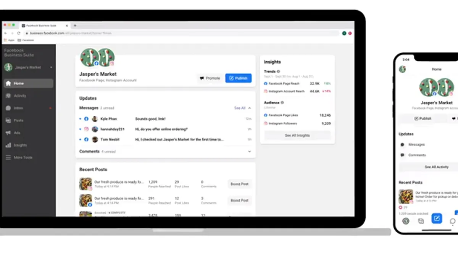
Task: Tap See All Activity on the phone
Action: pos(436,167)
